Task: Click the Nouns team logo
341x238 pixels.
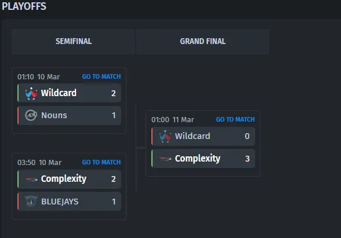Action: click(31, 115)
